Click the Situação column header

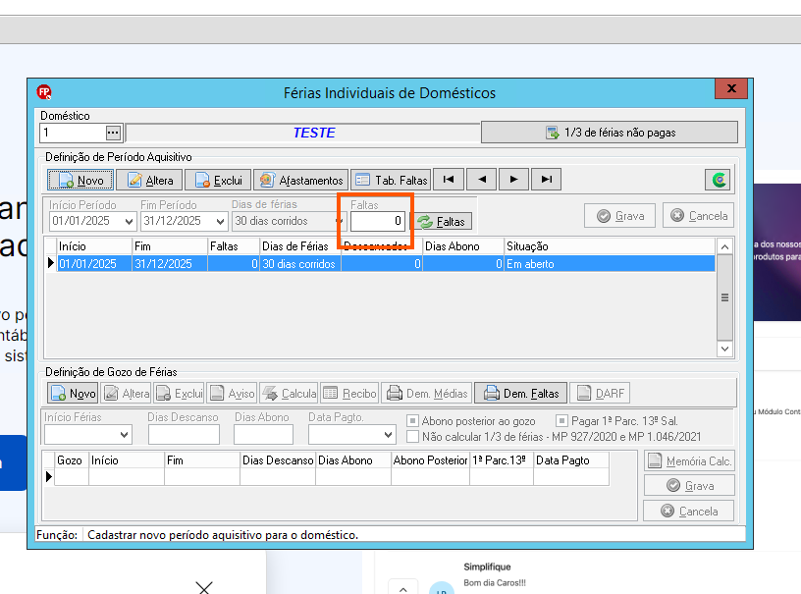pyautogui.click(x=610, y=246)
